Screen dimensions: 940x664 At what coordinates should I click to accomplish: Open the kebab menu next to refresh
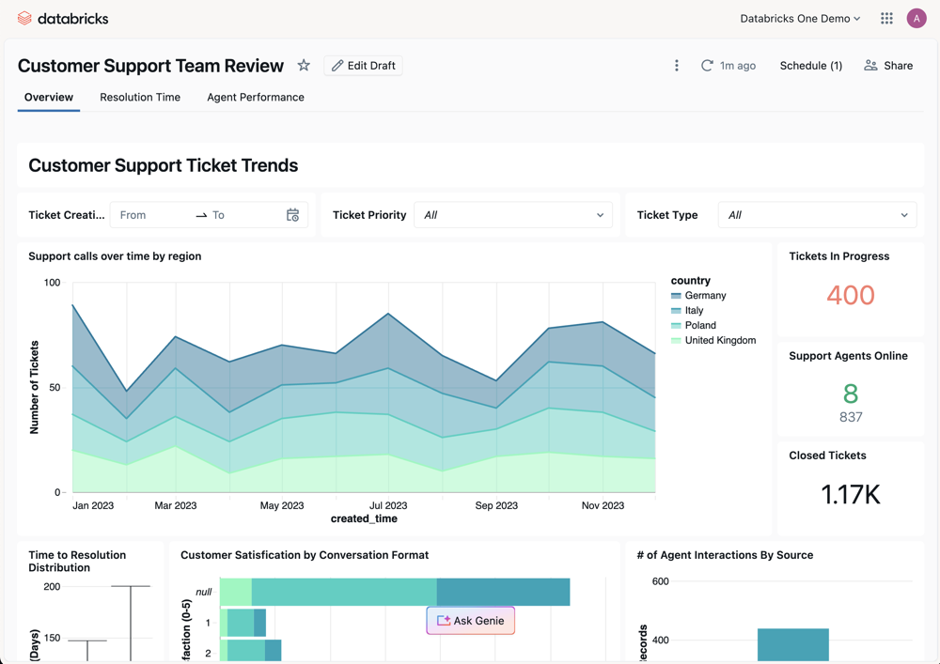[676, 66]
